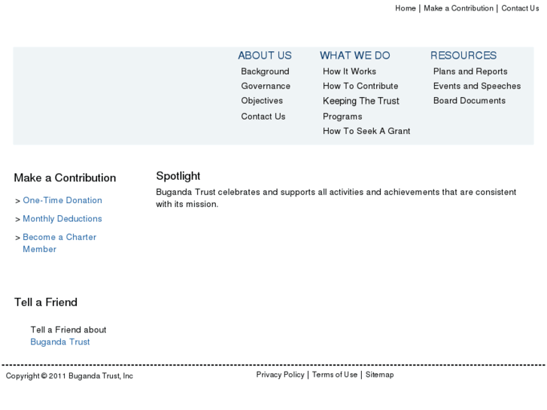547x410 pixels.
Task: Go to the Objectives page
Action: coord(262,101)
